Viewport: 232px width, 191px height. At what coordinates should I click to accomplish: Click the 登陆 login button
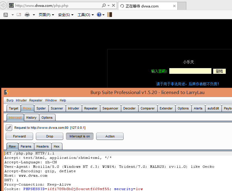(x=219, y=71)
